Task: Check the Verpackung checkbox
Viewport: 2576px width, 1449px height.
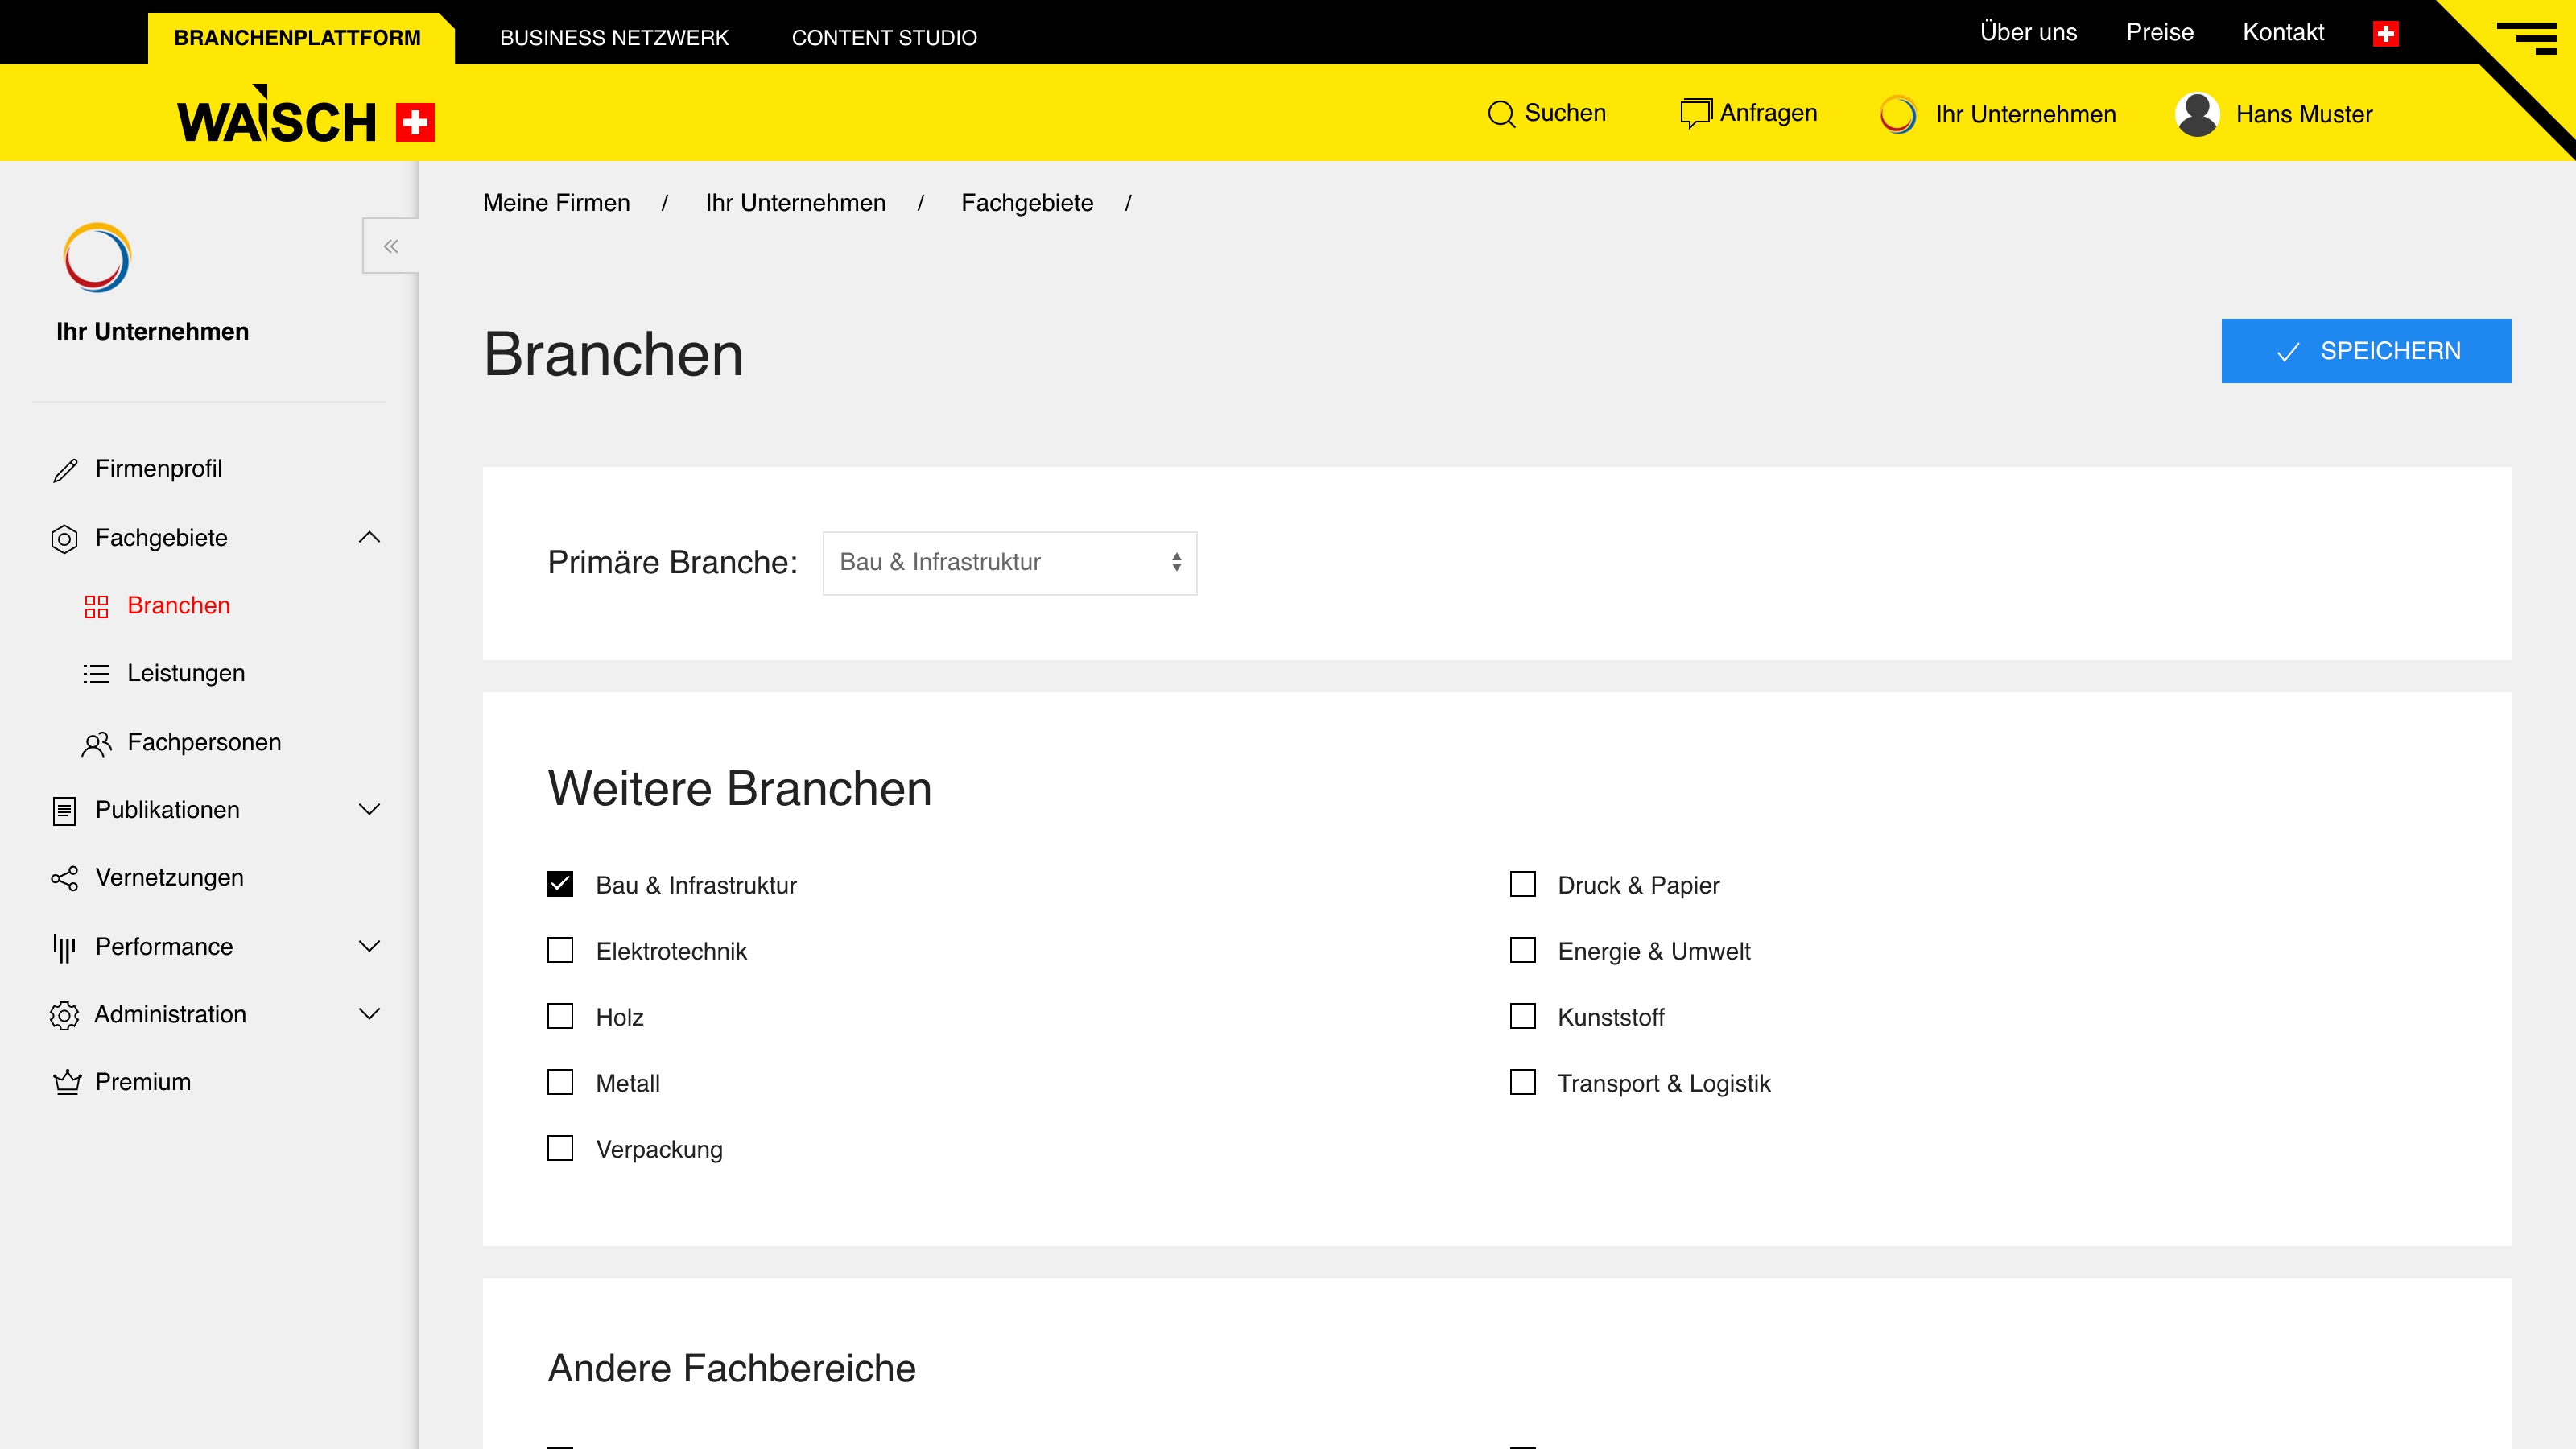Action: pyautogui.click(x=560, y=1148)
